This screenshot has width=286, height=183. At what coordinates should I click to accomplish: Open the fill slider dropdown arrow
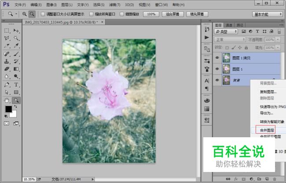pyautogui.click(x=278, y=48)
